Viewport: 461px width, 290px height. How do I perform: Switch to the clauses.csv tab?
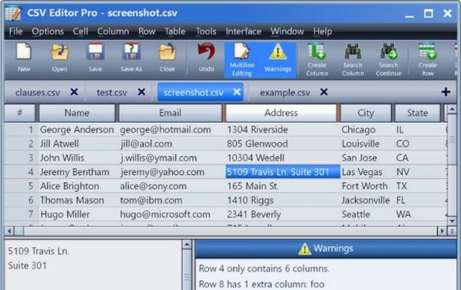(38, 93)
